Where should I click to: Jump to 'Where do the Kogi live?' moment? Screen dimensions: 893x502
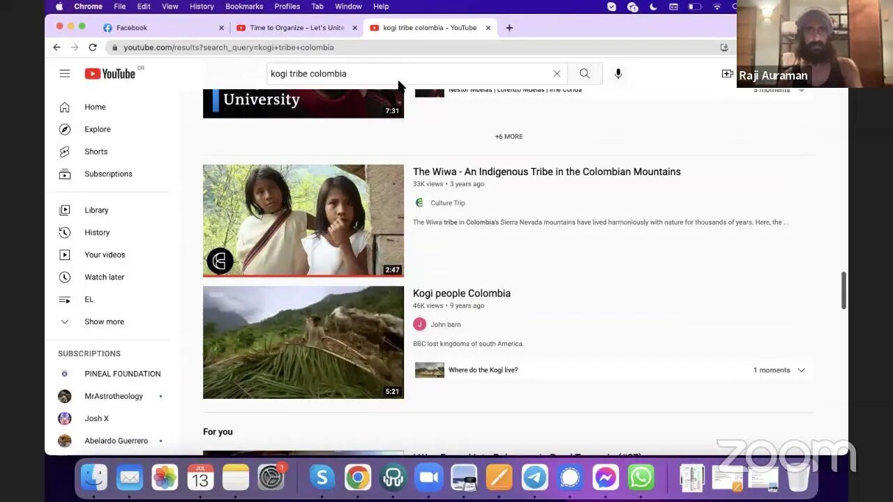[x=483, y=370]
